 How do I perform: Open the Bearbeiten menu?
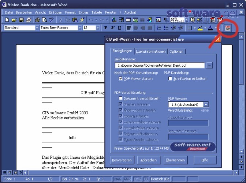[x=24, y=12]
